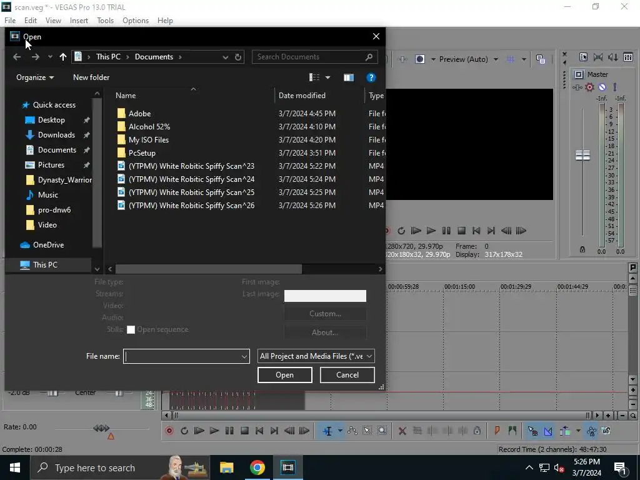Click the Open button in the dialog
Screen dimensions: 640x480
tap(285, 375)
